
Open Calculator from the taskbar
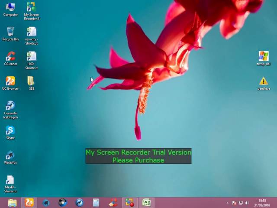(x=96, y=203)
